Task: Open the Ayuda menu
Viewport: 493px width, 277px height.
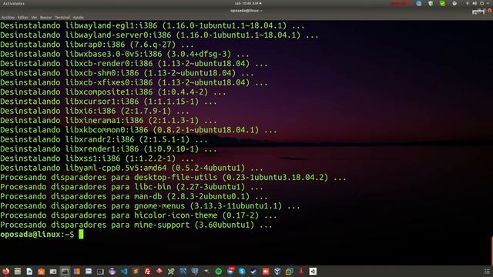Action: pyautogui.click(x=79, y=18)
